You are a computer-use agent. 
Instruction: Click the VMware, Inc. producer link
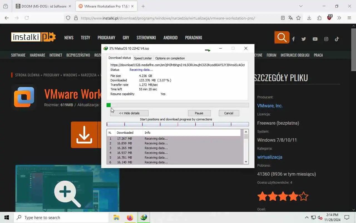click(270, 106)
